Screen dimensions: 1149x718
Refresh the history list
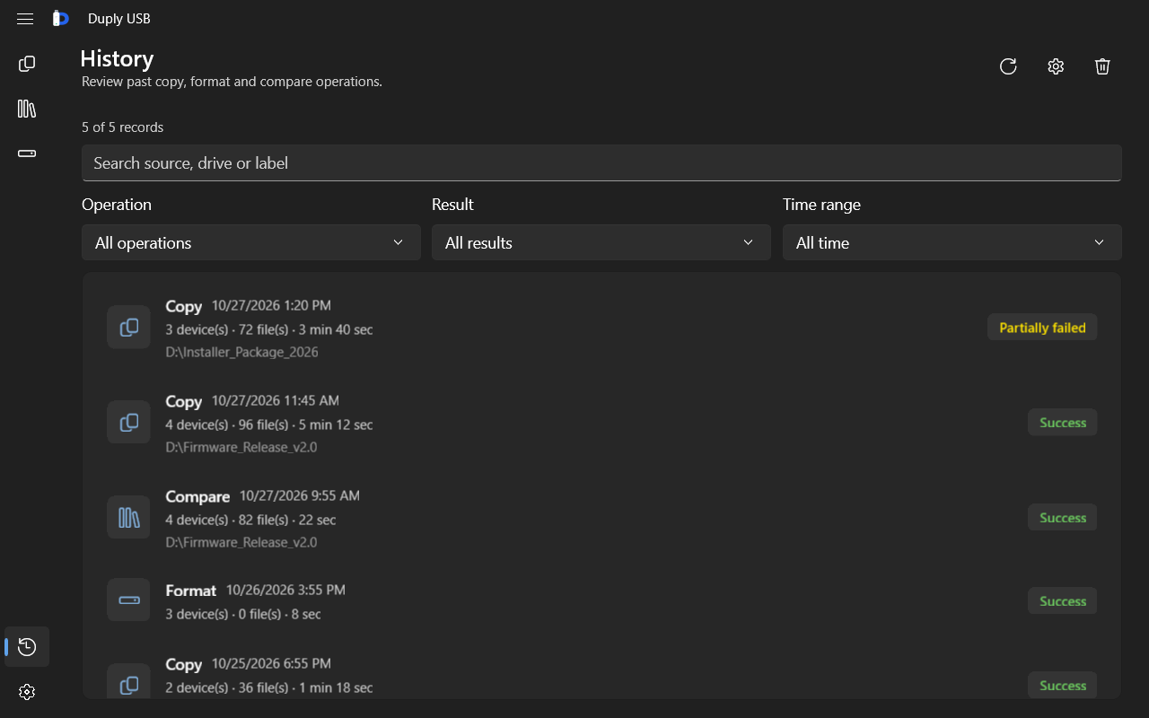1008,66
